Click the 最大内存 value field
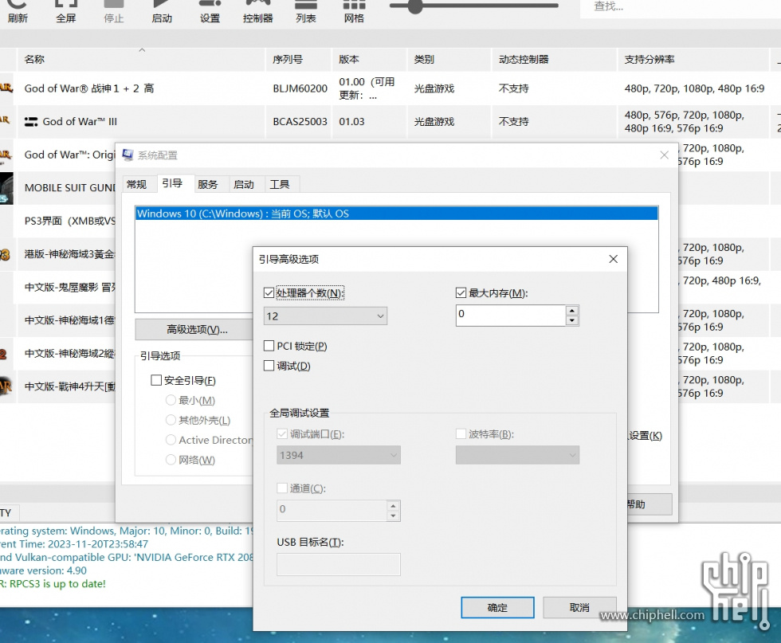Viewport: 781px width, 643px height. pos(511,316)
